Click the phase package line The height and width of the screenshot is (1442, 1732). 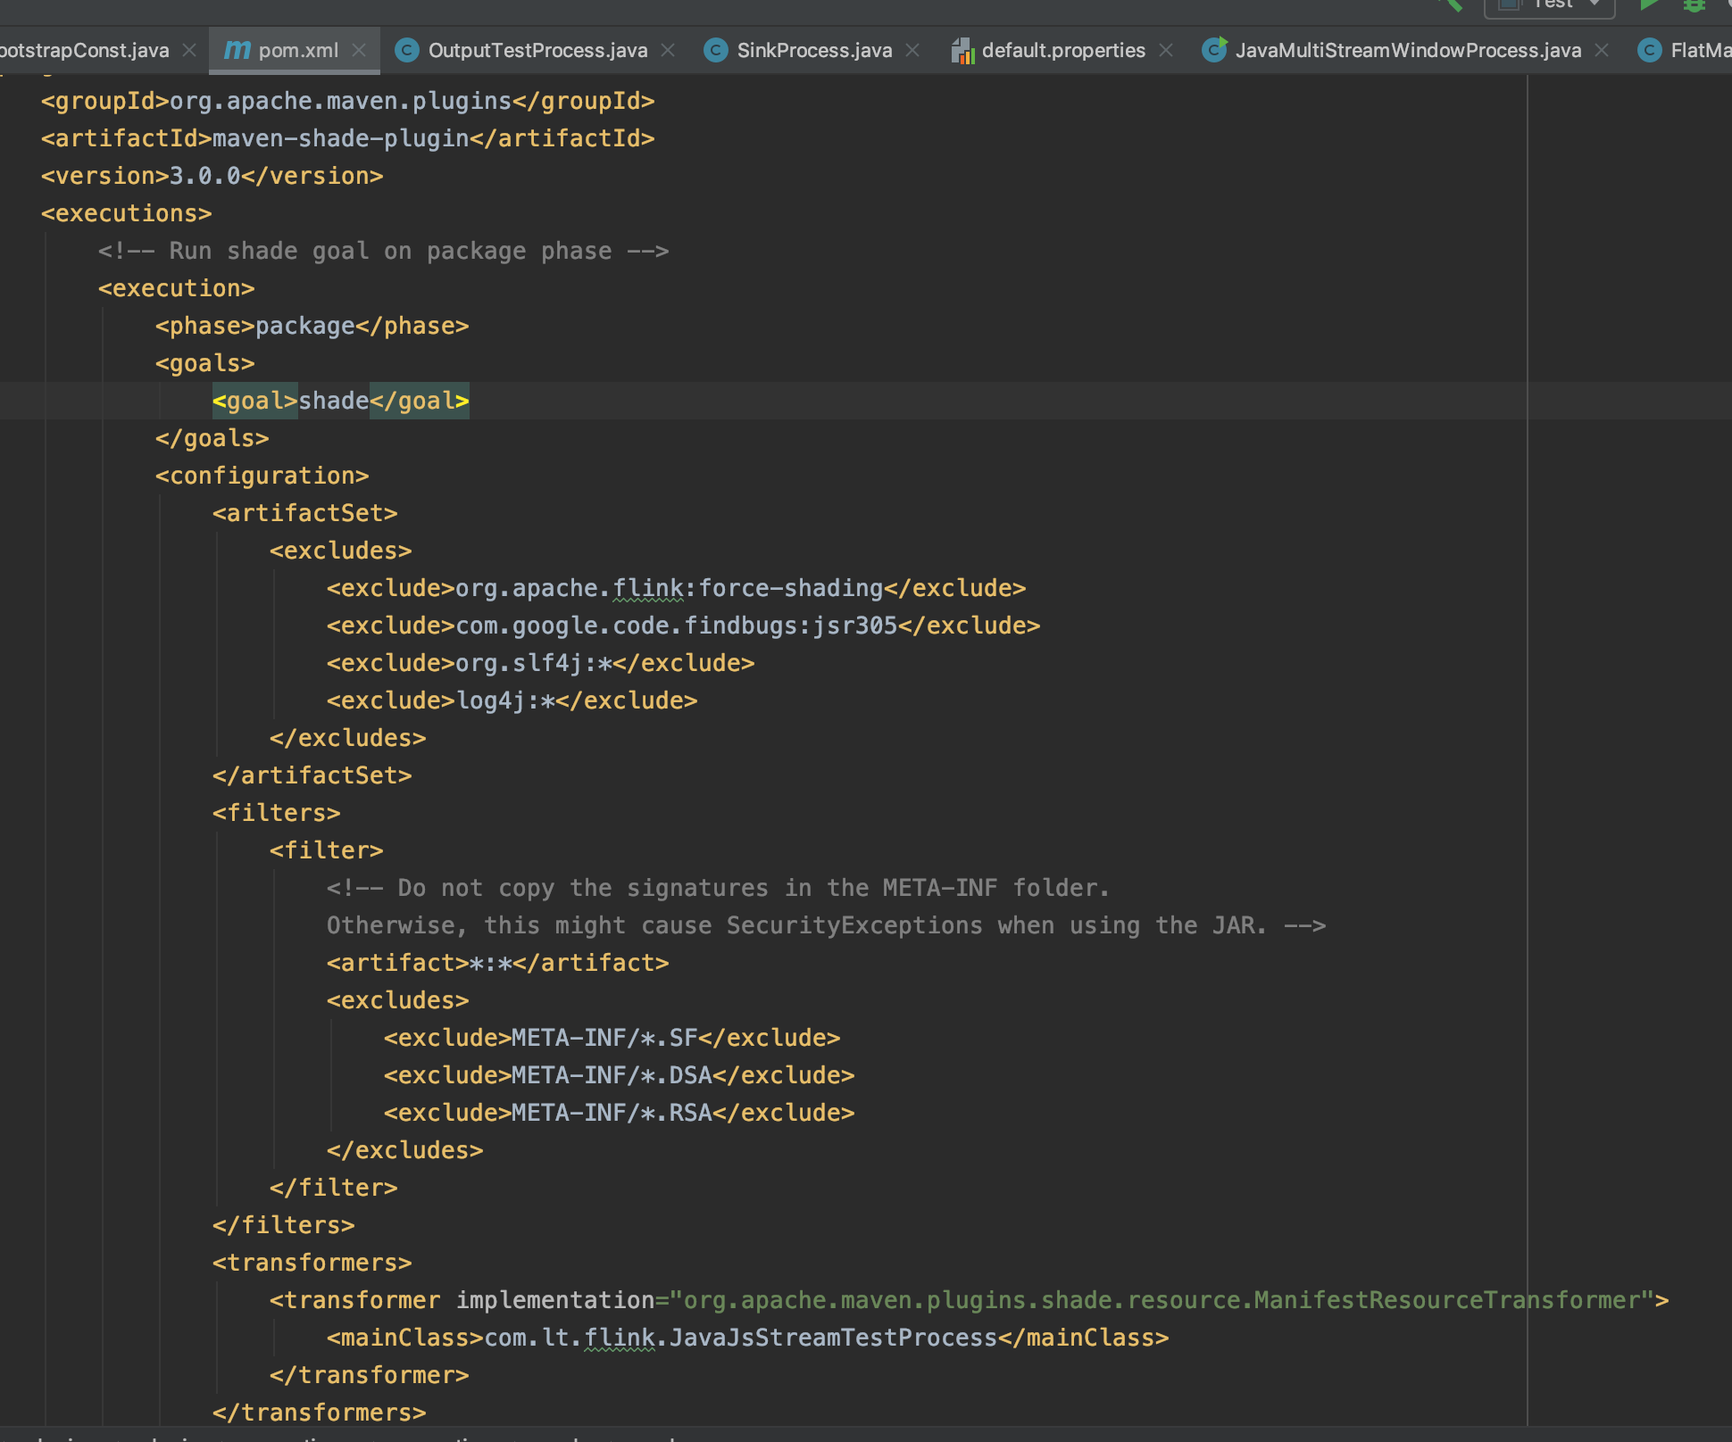(312, 326)
